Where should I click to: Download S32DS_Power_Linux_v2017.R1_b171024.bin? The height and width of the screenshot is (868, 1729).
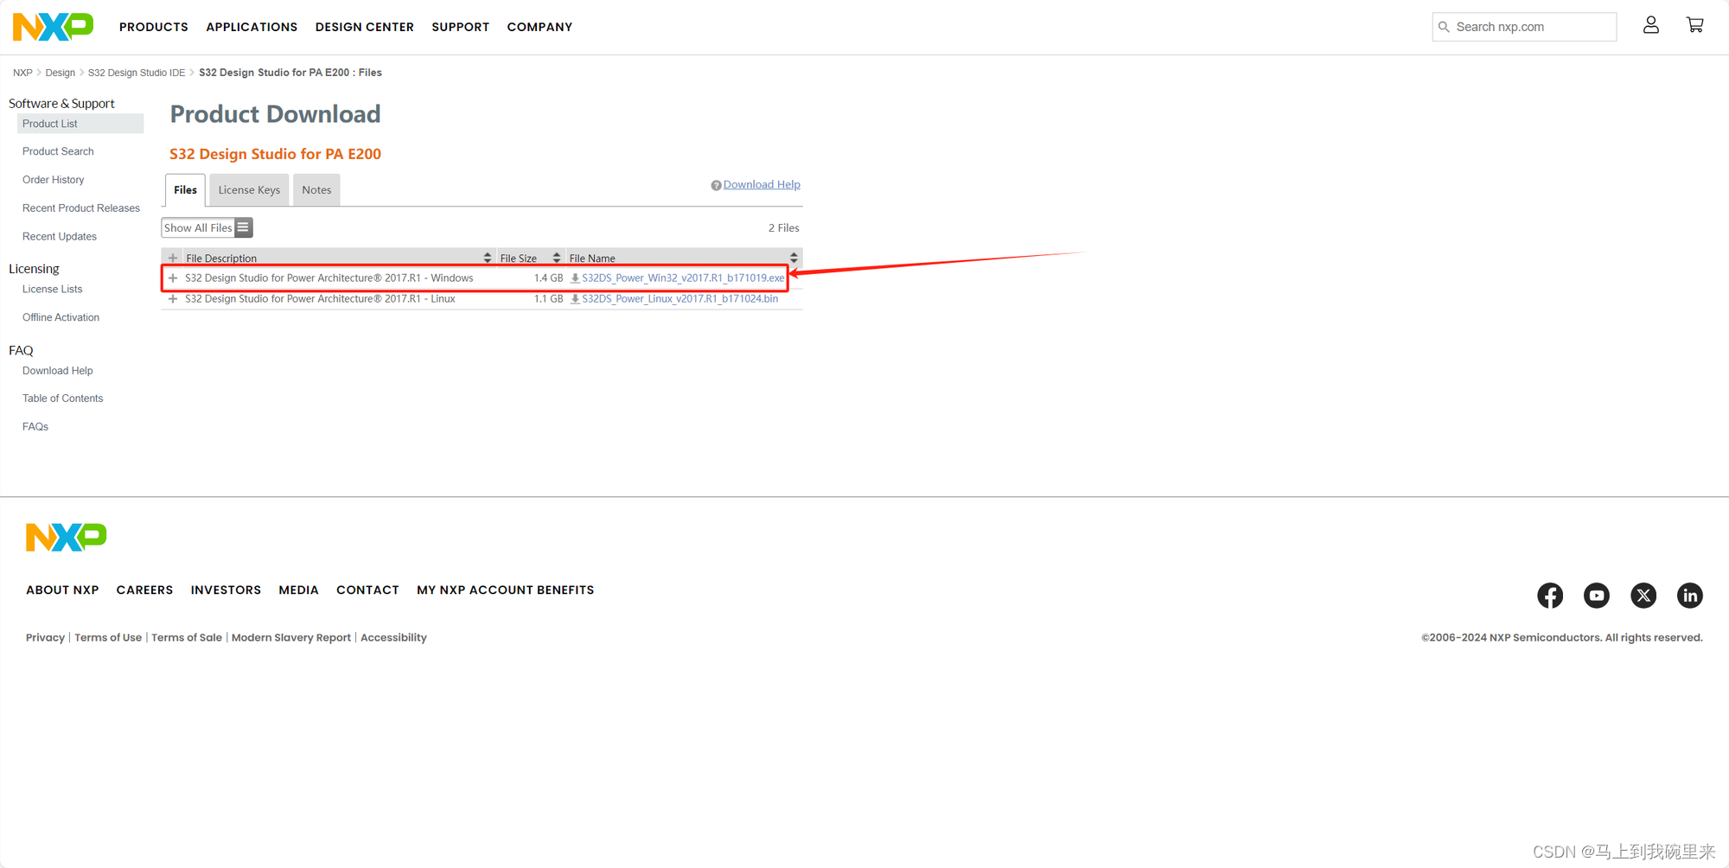679,299
